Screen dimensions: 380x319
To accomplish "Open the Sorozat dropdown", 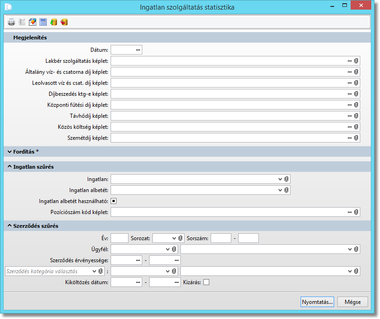I will (x=174, y=238).
